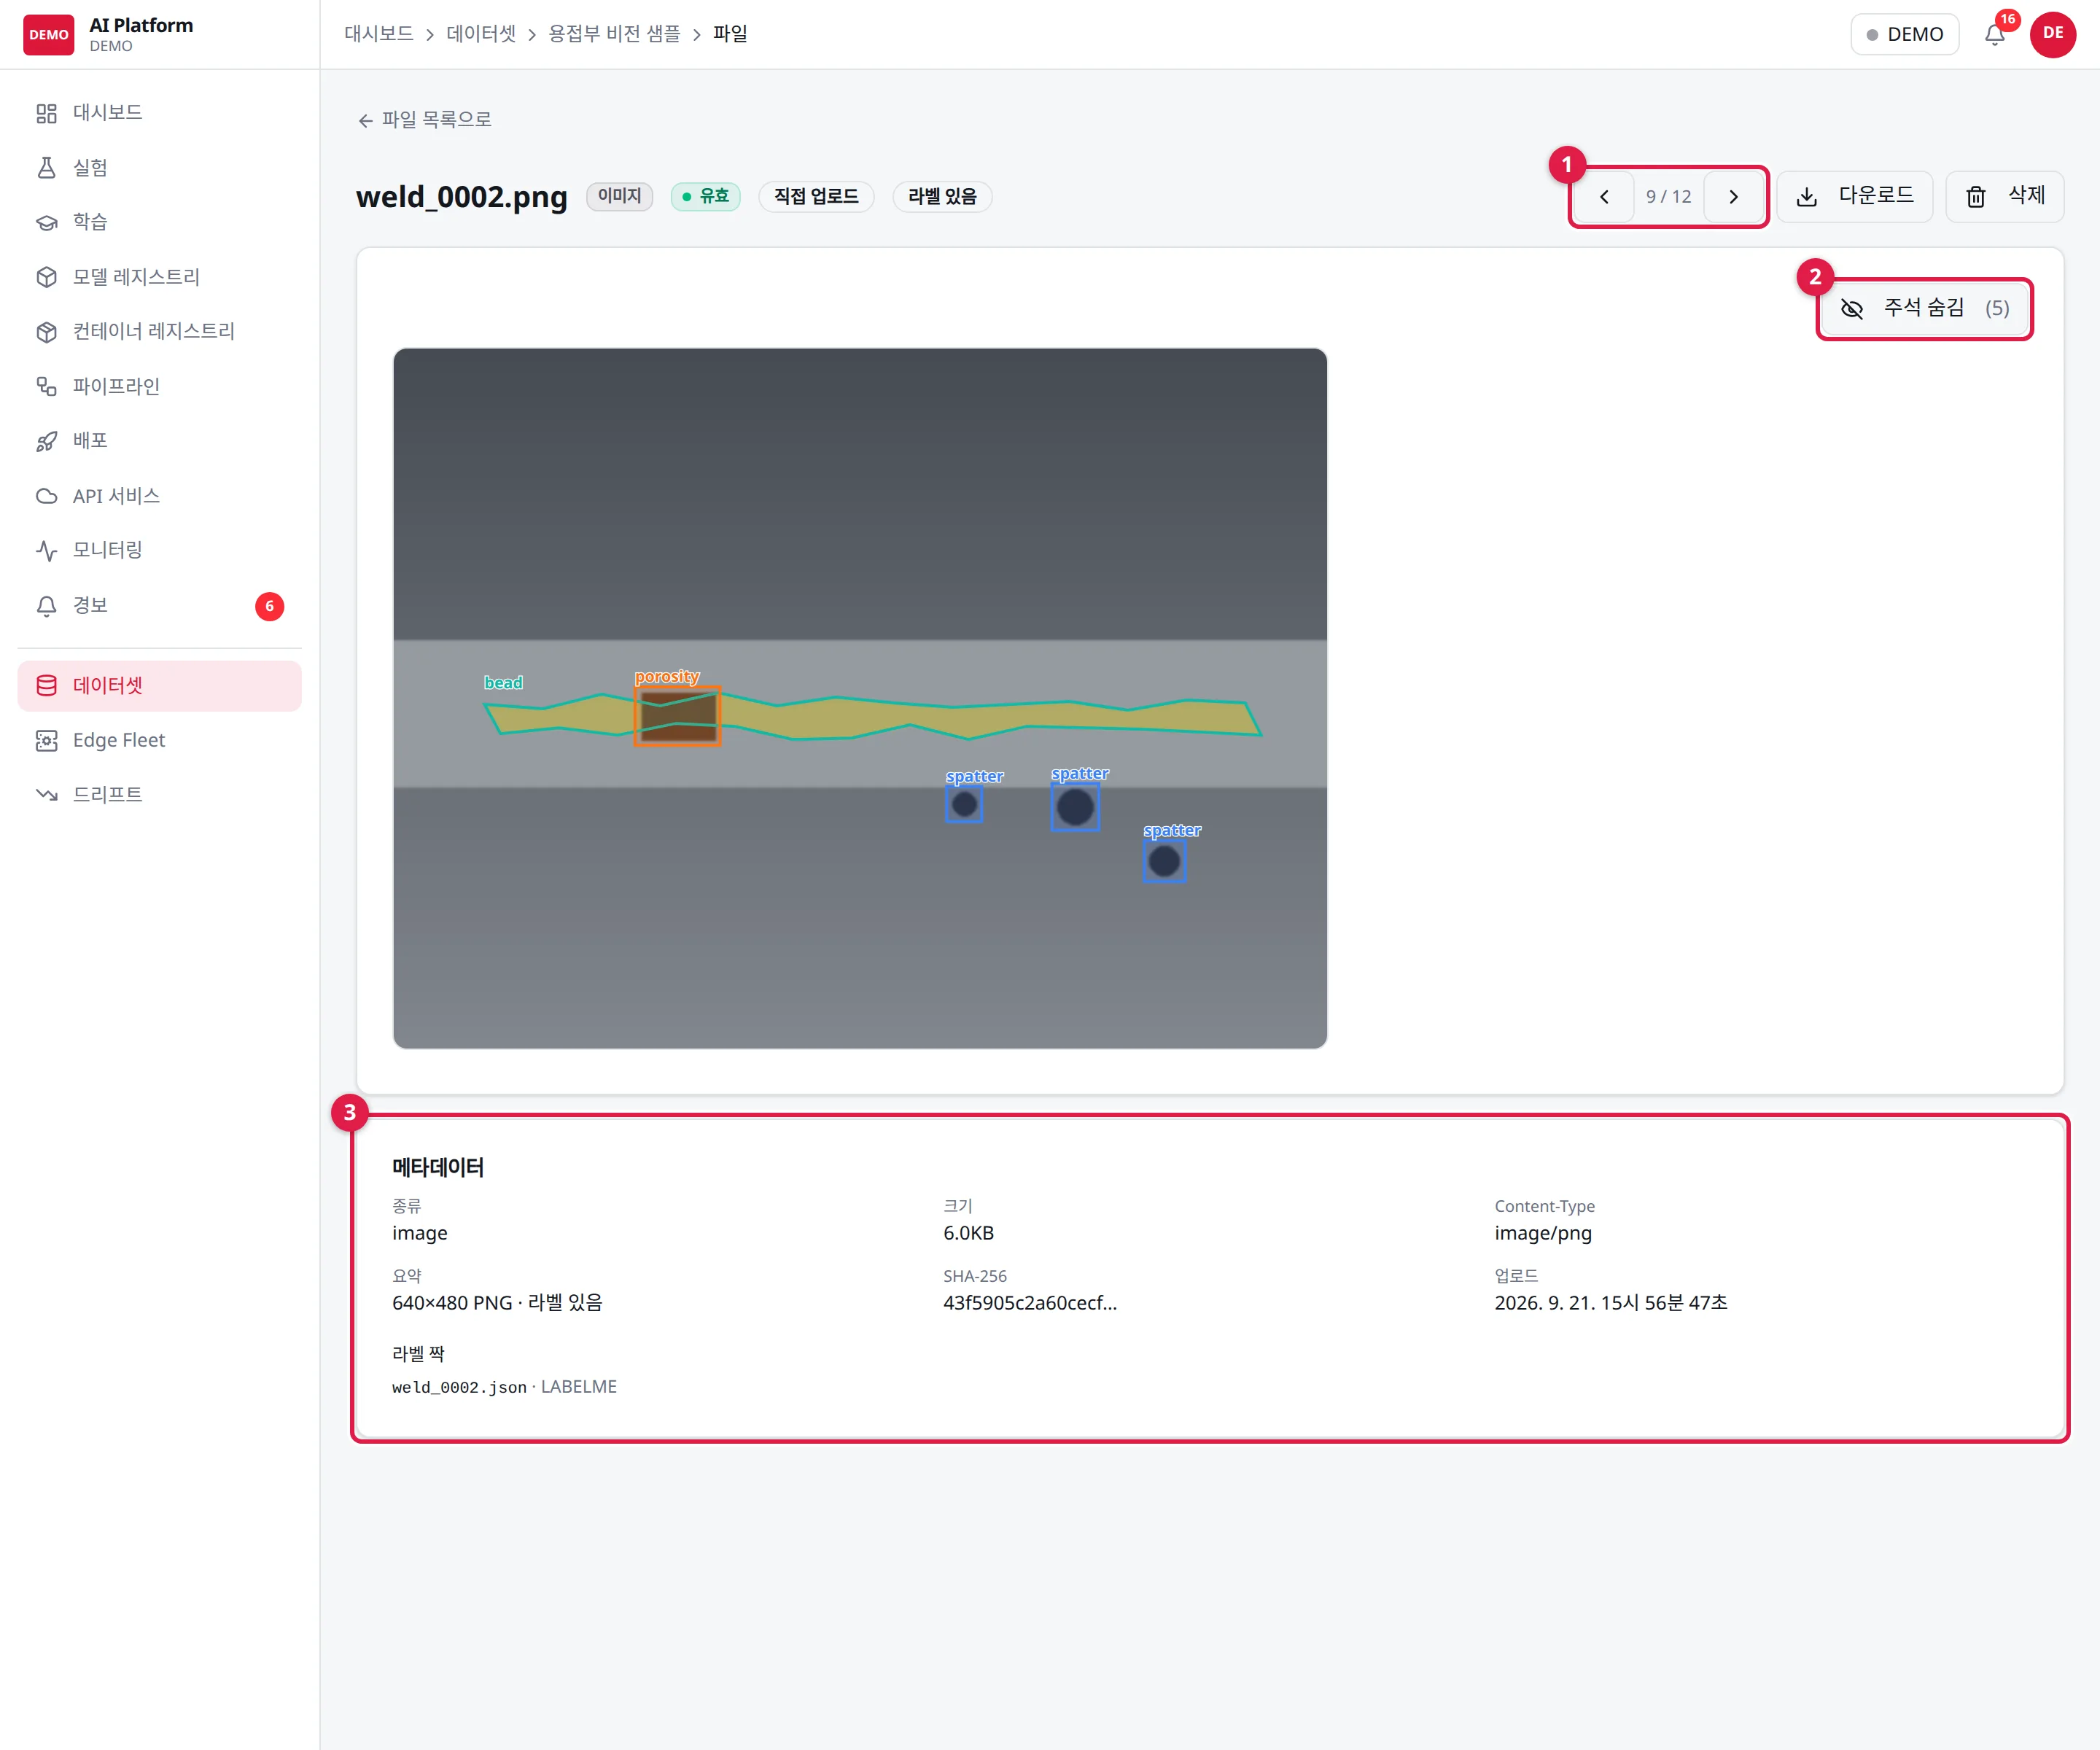Click the Content-Type value image/png
Image resolution: width=2100 pixels, height=1750 pixels.
pyautogui.click(x=1543, y=1233)
